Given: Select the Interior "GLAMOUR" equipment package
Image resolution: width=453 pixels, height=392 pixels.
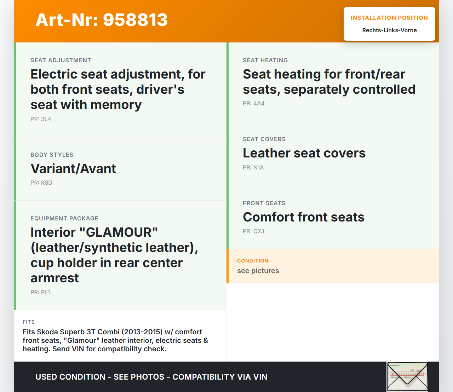Looking at the screenshot, I should click(x=114, y=255).
